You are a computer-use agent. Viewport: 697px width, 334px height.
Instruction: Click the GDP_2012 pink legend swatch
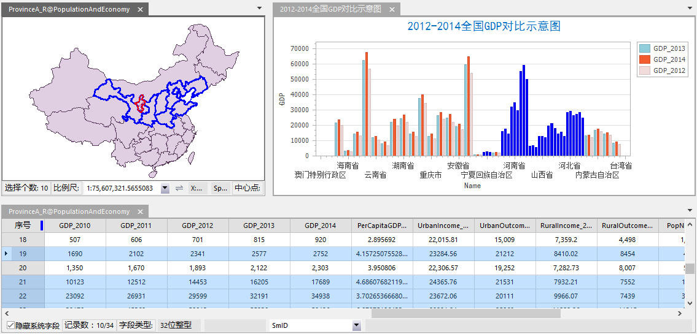(x=644, y=70)
